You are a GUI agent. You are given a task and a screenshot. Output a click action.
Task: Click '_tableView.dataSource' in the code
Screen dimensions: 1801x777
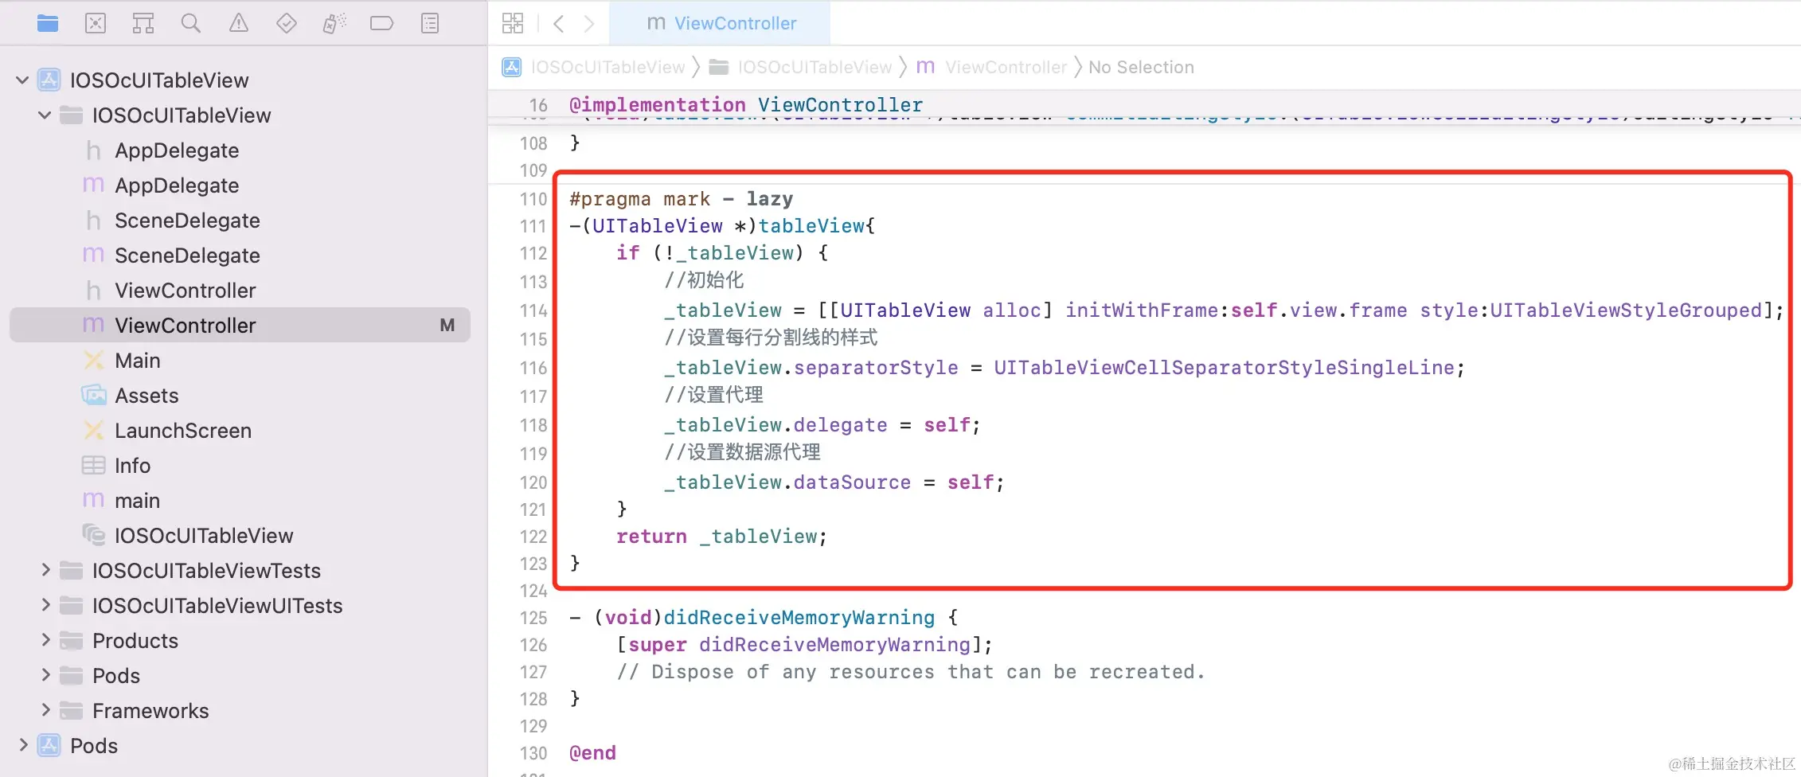[787, 482]
